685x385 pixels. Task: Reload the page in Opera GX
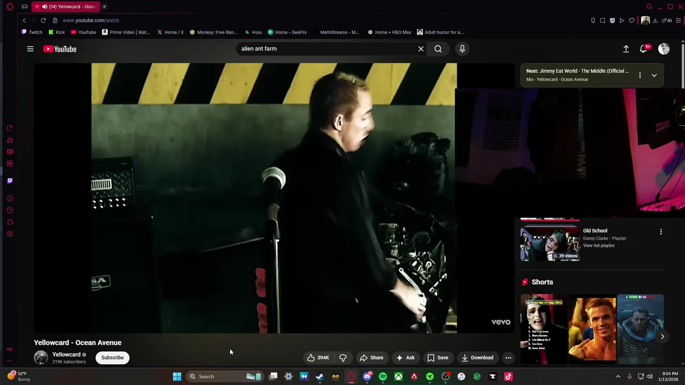pos(43,20)
